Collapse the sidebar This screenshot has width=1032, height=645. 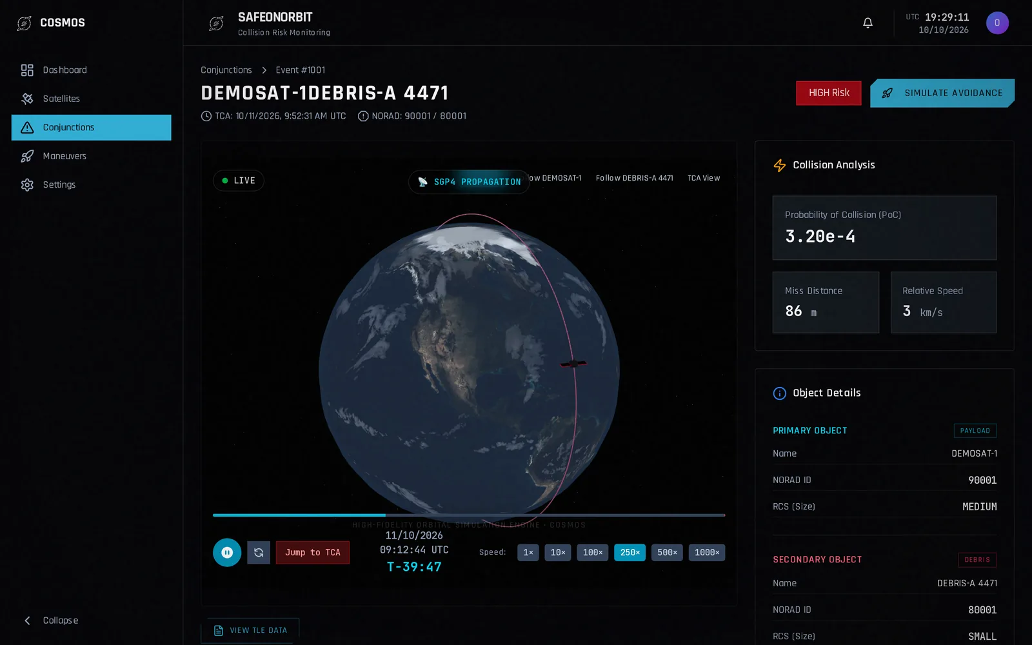coord(52,620)
